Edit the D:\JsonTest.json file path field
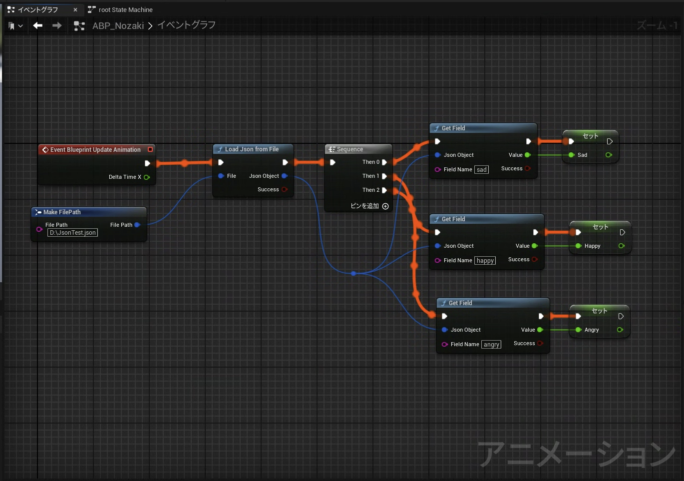 point(72,233)
